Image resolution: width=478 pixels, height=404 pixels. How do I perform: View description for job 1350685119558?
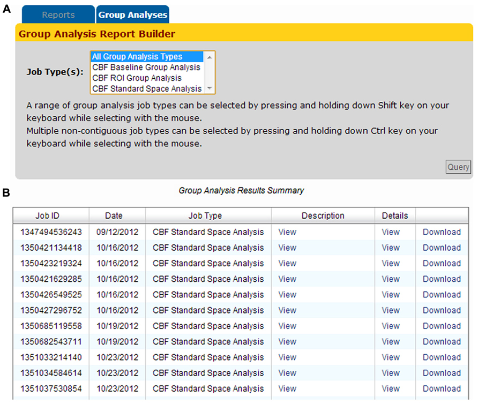pyautogui.click(x=287, y=326)
